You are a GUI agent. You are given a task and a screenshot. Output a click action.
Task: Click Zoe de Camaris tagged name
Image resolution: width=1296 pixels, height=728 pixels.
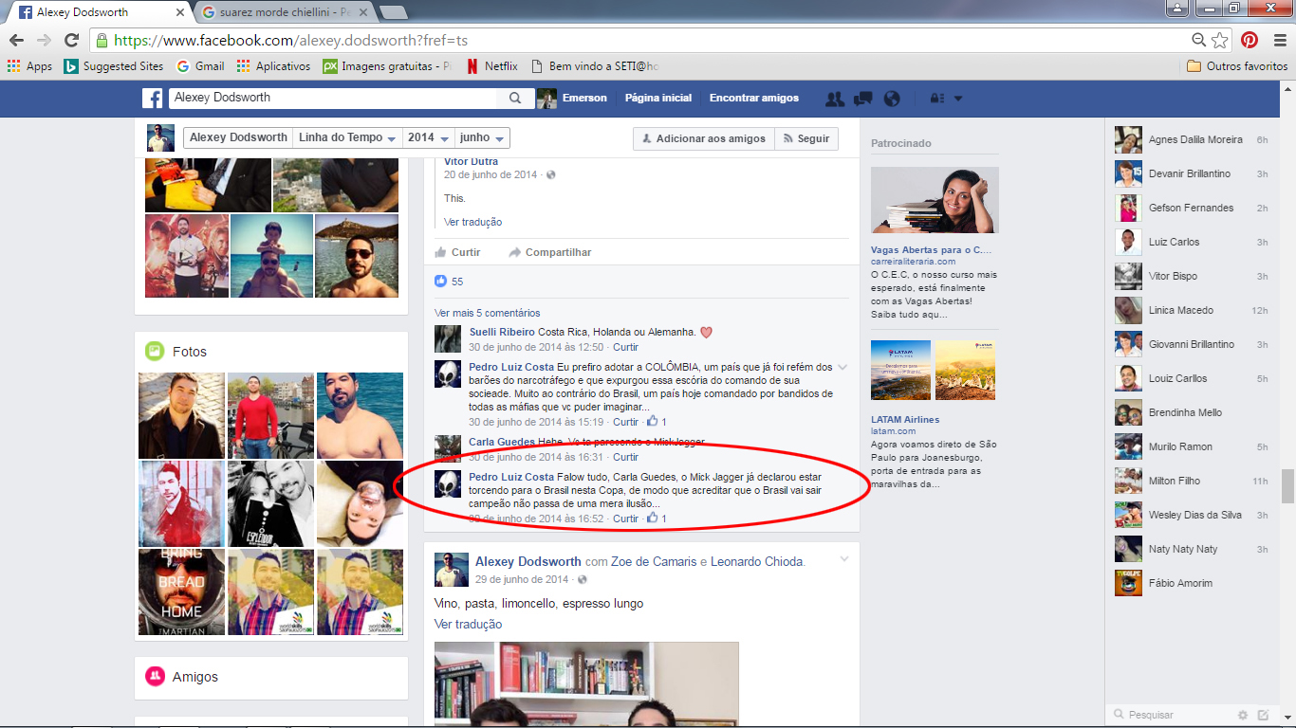tap(655, 561)
